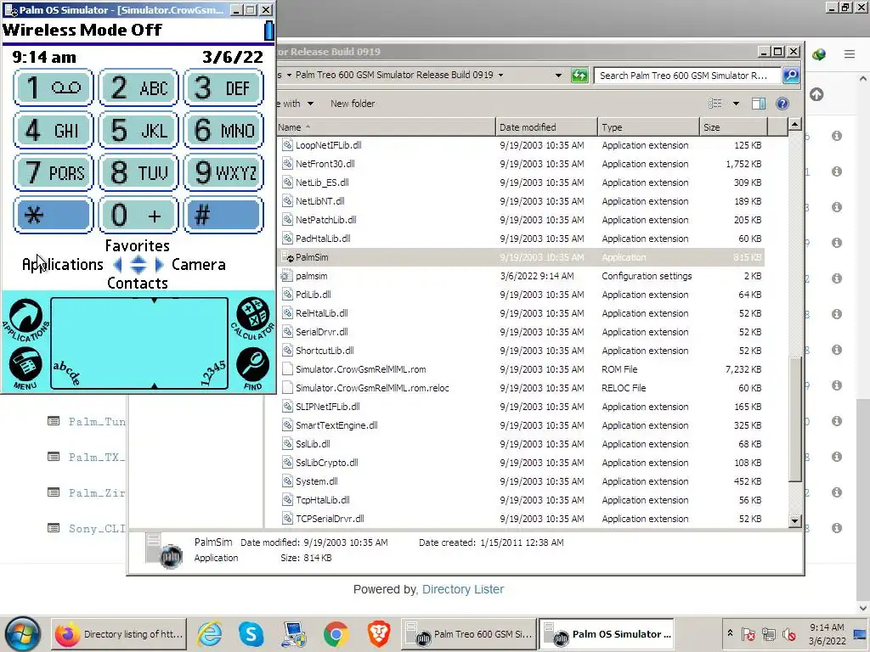Click the network tray icon
The width and height of the screenshot is (870, 652).
[768, 633]
